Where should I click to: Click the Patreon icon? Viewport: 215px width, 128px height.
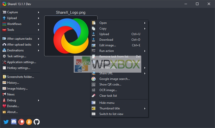pos(21,122)
